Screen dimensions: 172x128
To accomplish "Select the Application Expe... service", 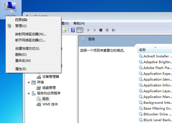I will tap(158, 74).
